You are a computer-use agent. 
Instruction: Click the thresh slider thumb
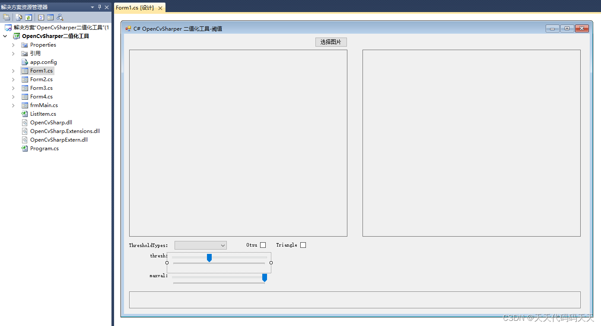click(x=209, y=257)
